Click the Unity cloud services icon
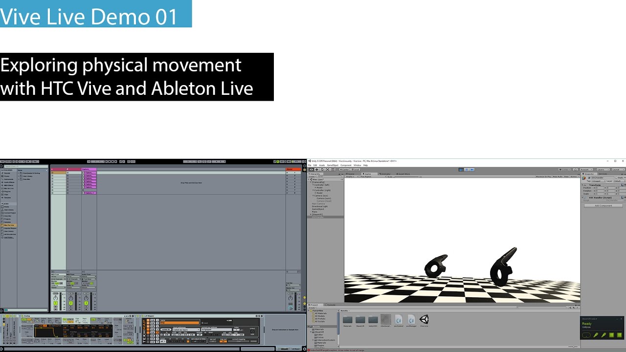 coord(575,170)
